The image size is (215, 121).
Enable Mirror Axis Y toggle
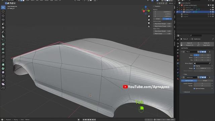(x=202, y=55)
